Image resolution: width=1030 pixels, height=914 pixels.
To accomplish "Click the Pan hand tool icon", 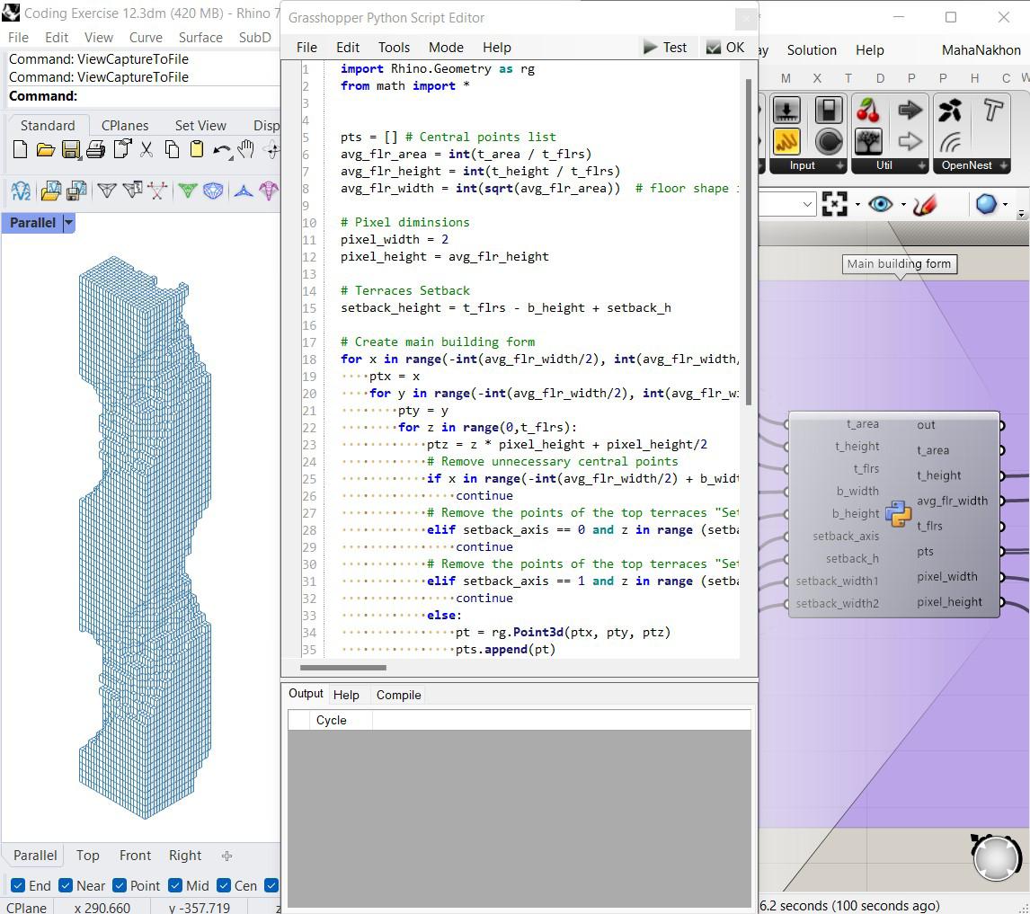I will pos(245,150).
